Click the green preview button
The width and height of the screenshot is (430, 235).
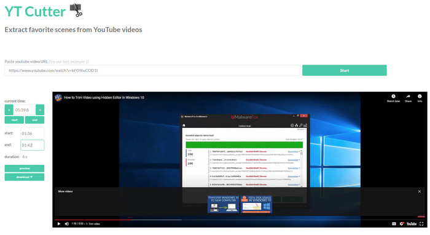pyautogui.click(x=25, y=169)
